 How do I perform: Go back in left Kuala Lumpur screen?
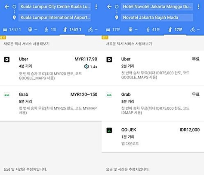click(x=7, y=6)
